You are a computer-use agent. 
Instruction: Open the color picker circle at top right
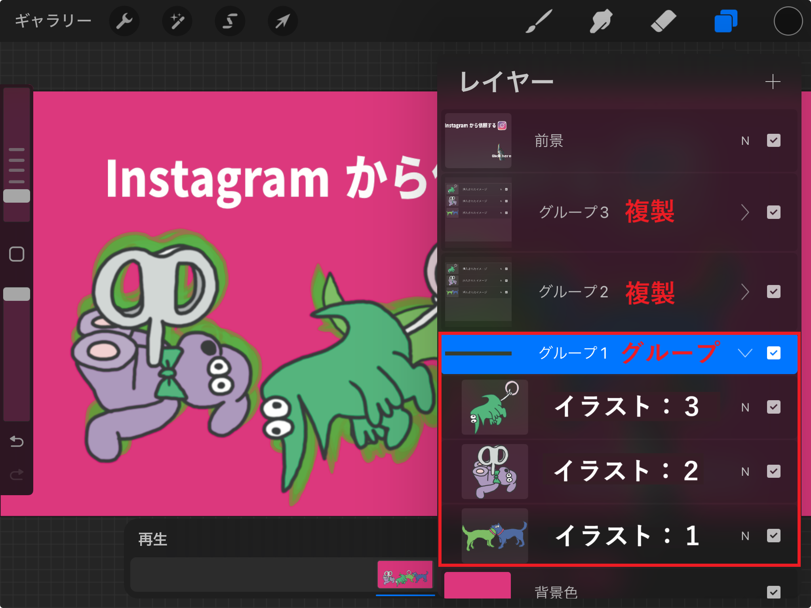click(x=788, y=21)
